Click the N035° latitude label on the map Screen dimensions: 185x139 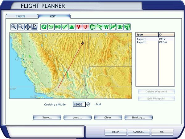pyautogui.click(x=13, y=89)
